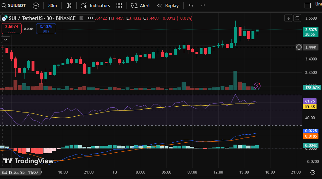Select the chart layout square icon
The image size is (322, 179).
coord(308,5)
